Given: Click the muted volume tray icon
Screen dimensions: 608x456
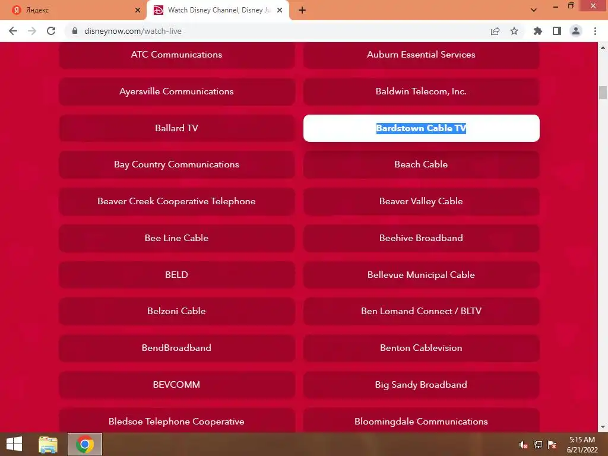Looking at the screenshot, I should point(524,445).
